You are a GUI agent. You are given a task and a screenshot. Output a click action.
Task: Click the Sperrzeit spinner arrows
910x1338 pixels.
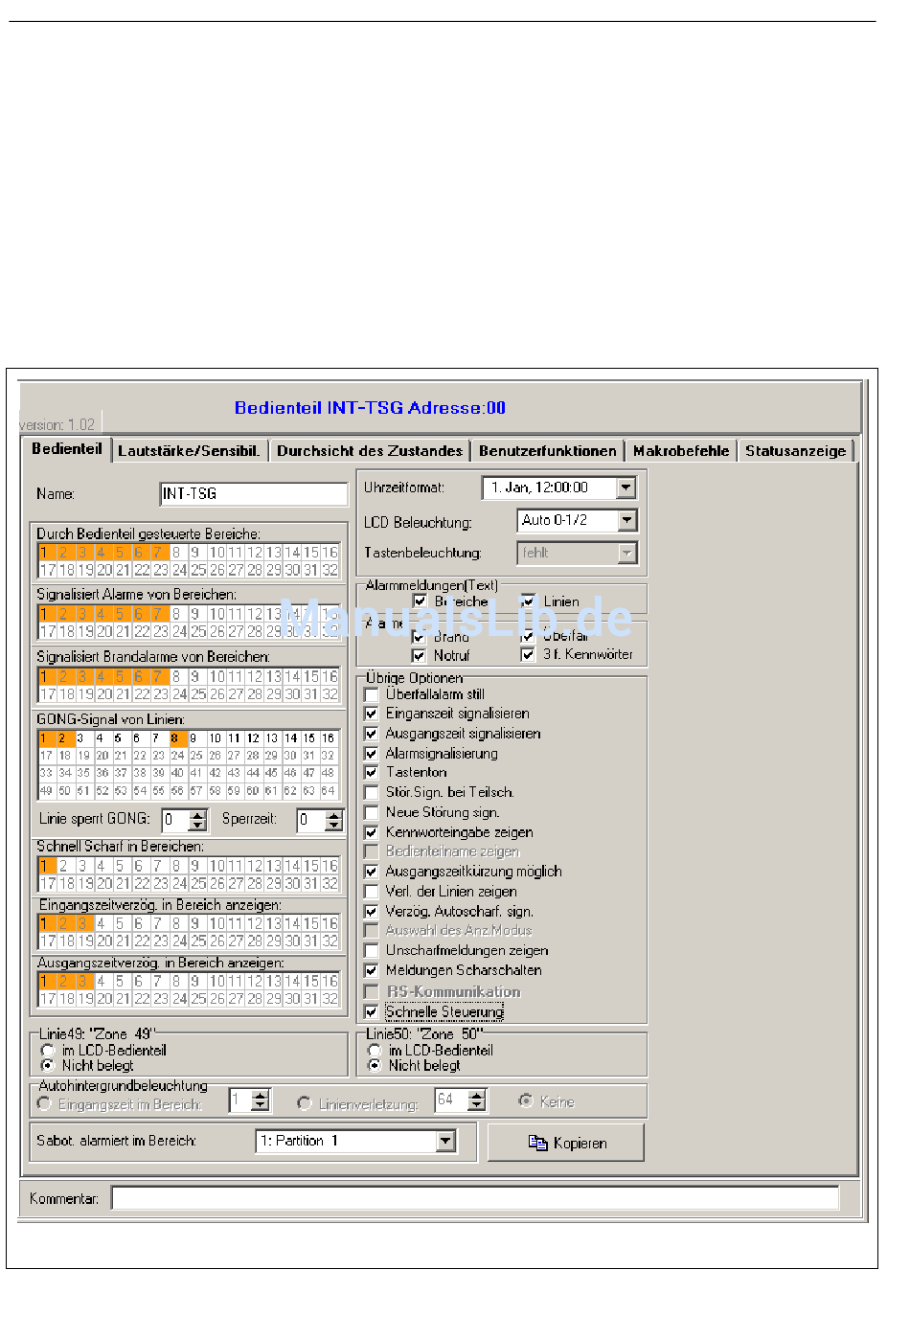(x=334, y=820)
